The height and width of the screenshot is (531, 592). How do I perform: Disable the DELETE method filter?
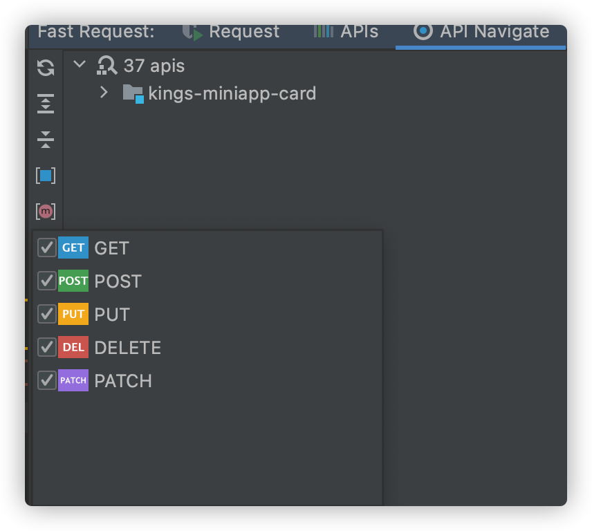[x=46, y=347]
